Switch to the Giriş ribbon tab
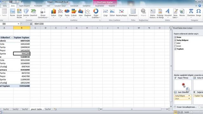Image resolution: width=203 pixels, height=114 pixels. pyautogui.click(x=5, y=6)
